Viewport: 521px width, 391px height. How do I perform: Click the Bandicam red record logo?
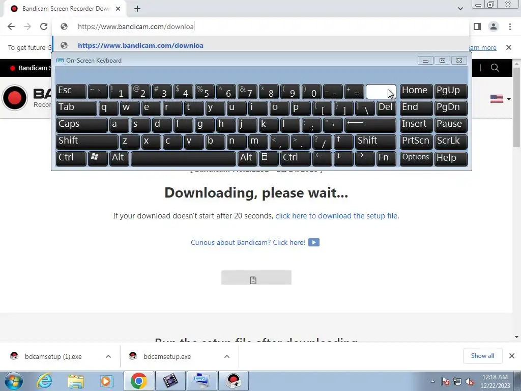tap(15, 98)
